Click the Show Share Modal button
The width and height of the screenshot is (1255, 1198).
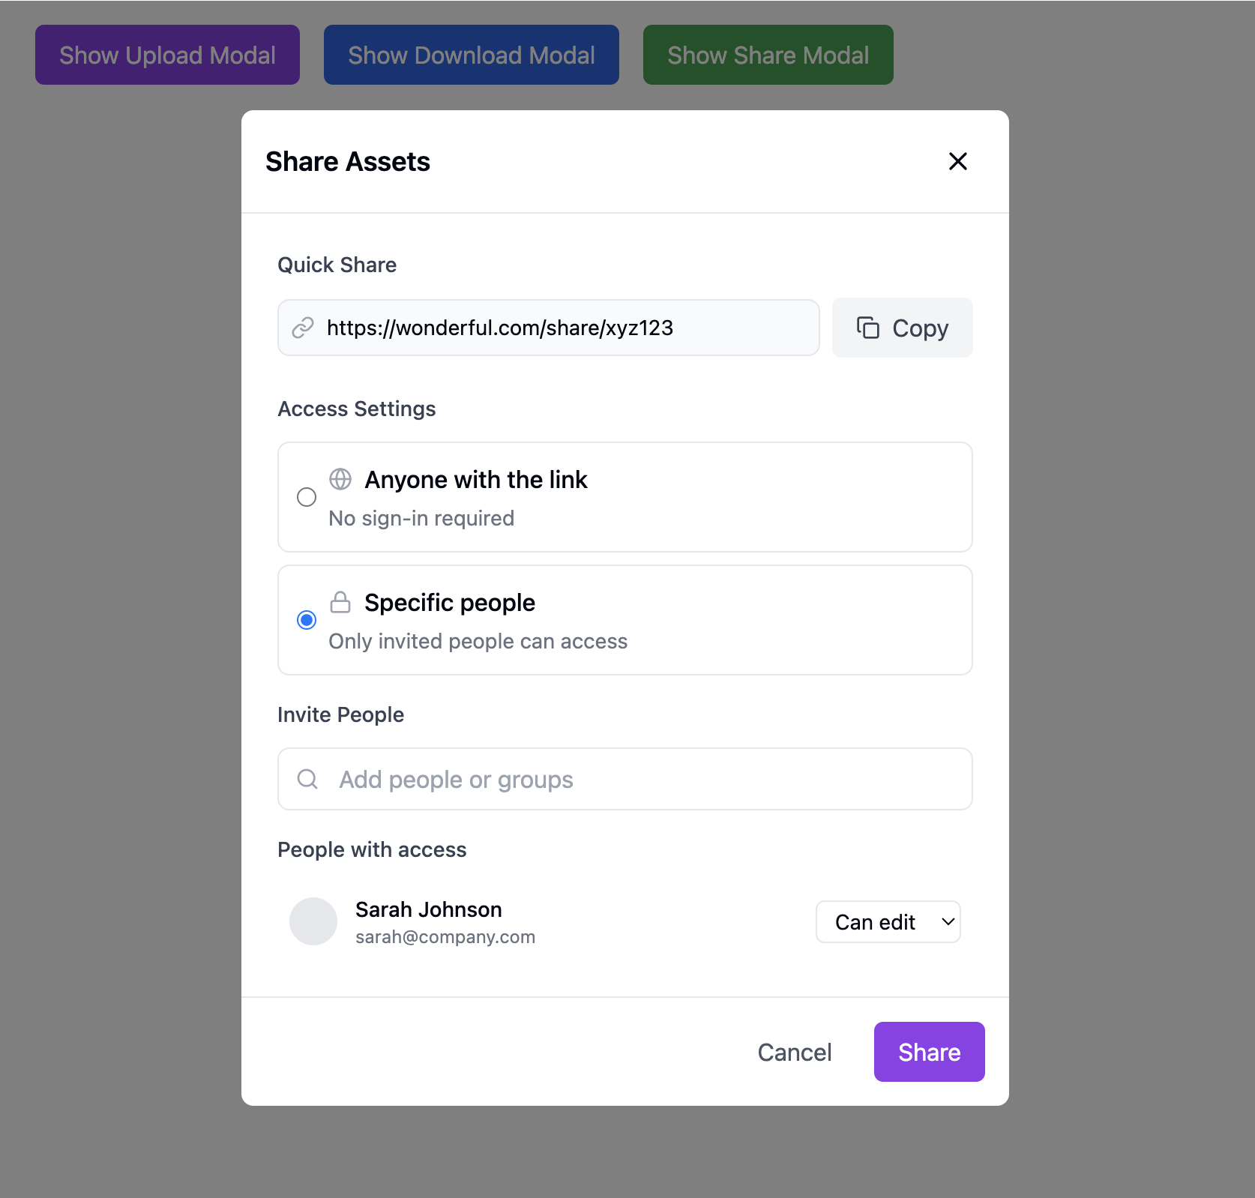pos(768,55)
